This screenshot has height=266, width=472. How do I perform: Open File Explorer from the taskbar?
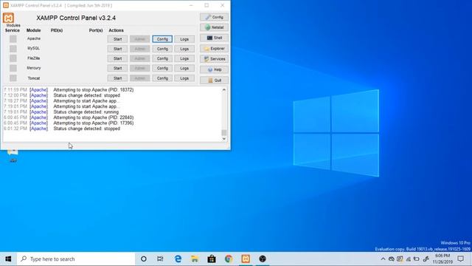pyautogui.click(x=195, y=259)
